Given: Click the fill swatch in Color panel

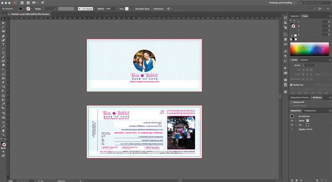Looking at the screenshot, I should (292, 24).
